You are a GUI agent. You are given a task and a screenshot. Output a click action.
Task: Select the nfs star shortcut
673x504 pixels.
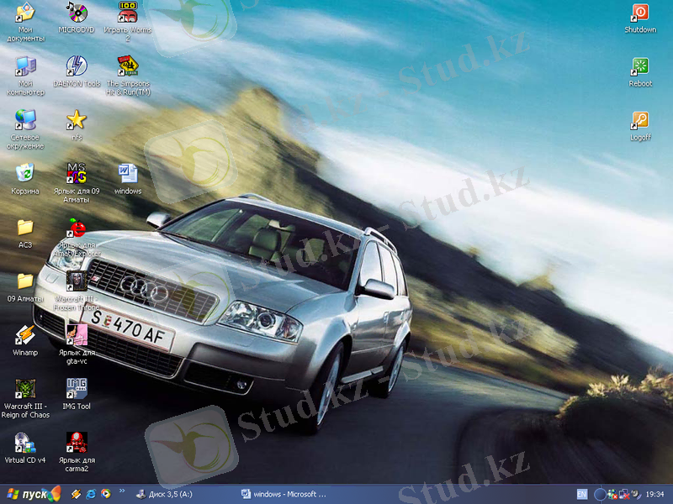pos(77,124)
